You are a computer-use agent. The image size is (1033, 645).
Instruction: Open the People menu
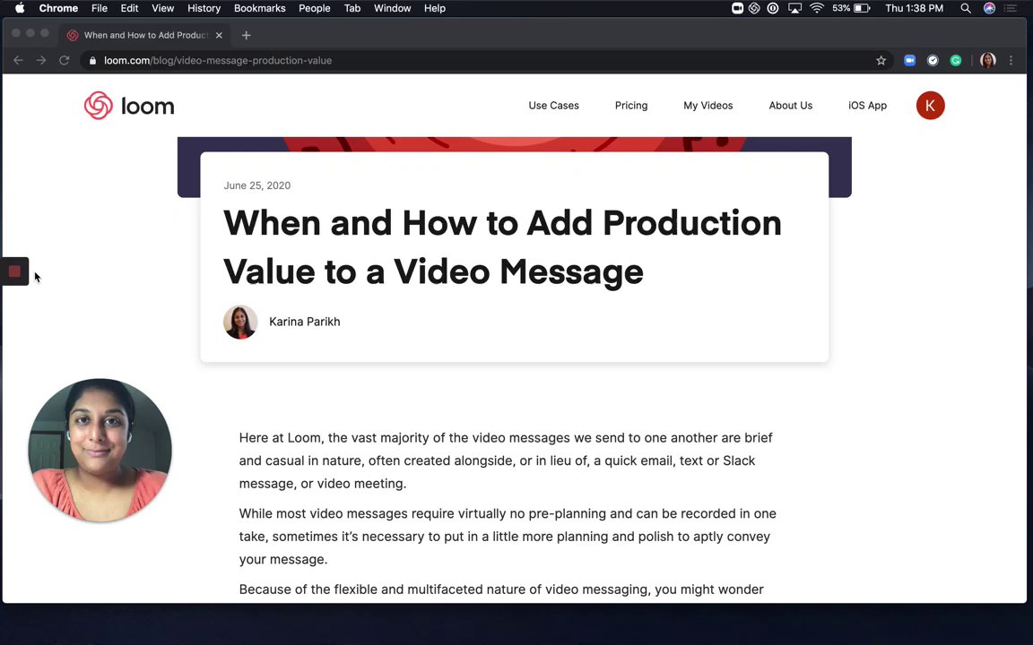(x=314, y=8)
